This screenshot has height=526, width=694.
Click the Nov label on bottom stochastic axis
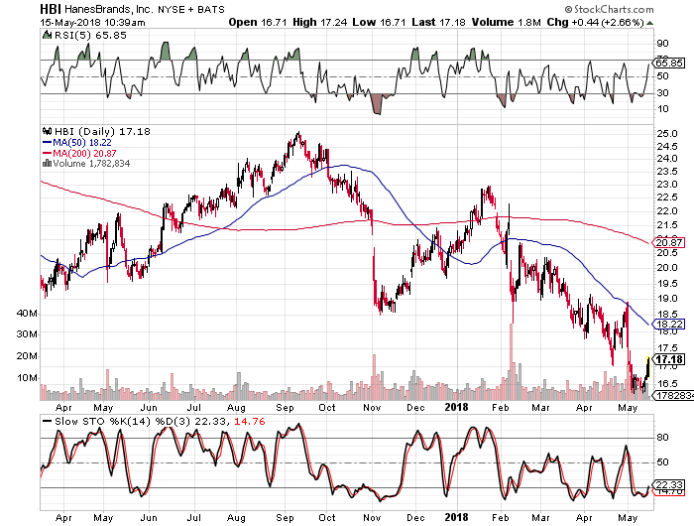pyautogui.click(x=372, y=517)
